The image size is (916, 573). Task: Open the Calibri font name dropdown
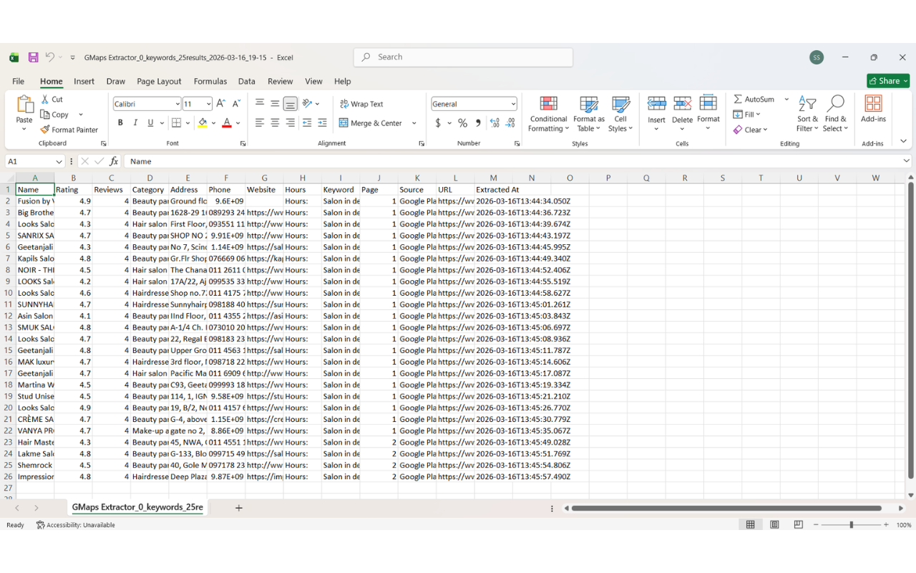point(177,104)
